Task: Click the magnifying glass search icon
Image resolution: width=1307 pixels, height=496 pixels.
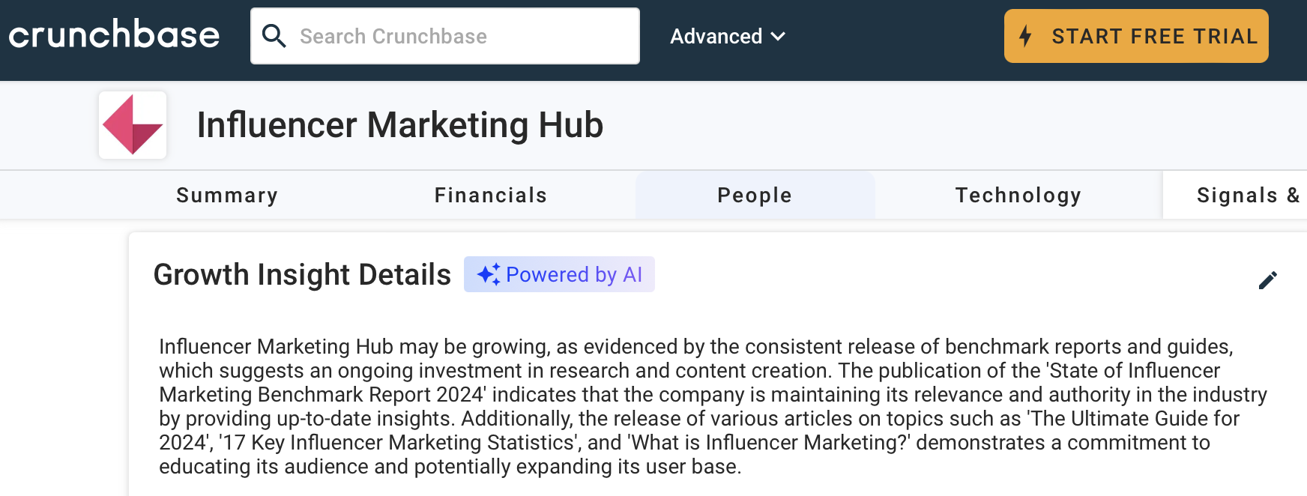Action: pos(275,35)
